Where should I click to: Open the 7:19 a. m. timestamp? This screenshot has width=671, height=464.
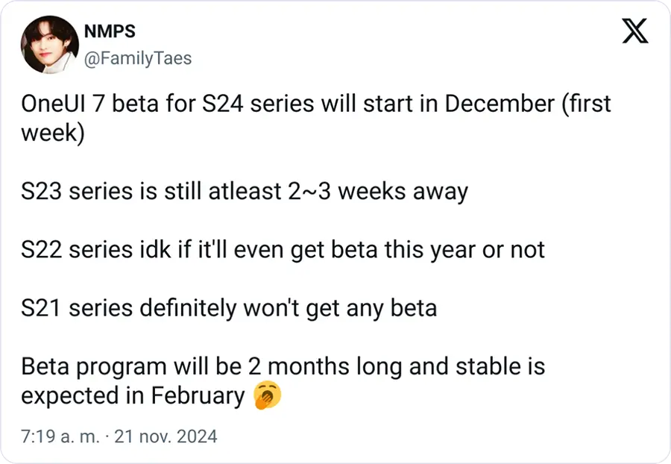coord(60,436)
